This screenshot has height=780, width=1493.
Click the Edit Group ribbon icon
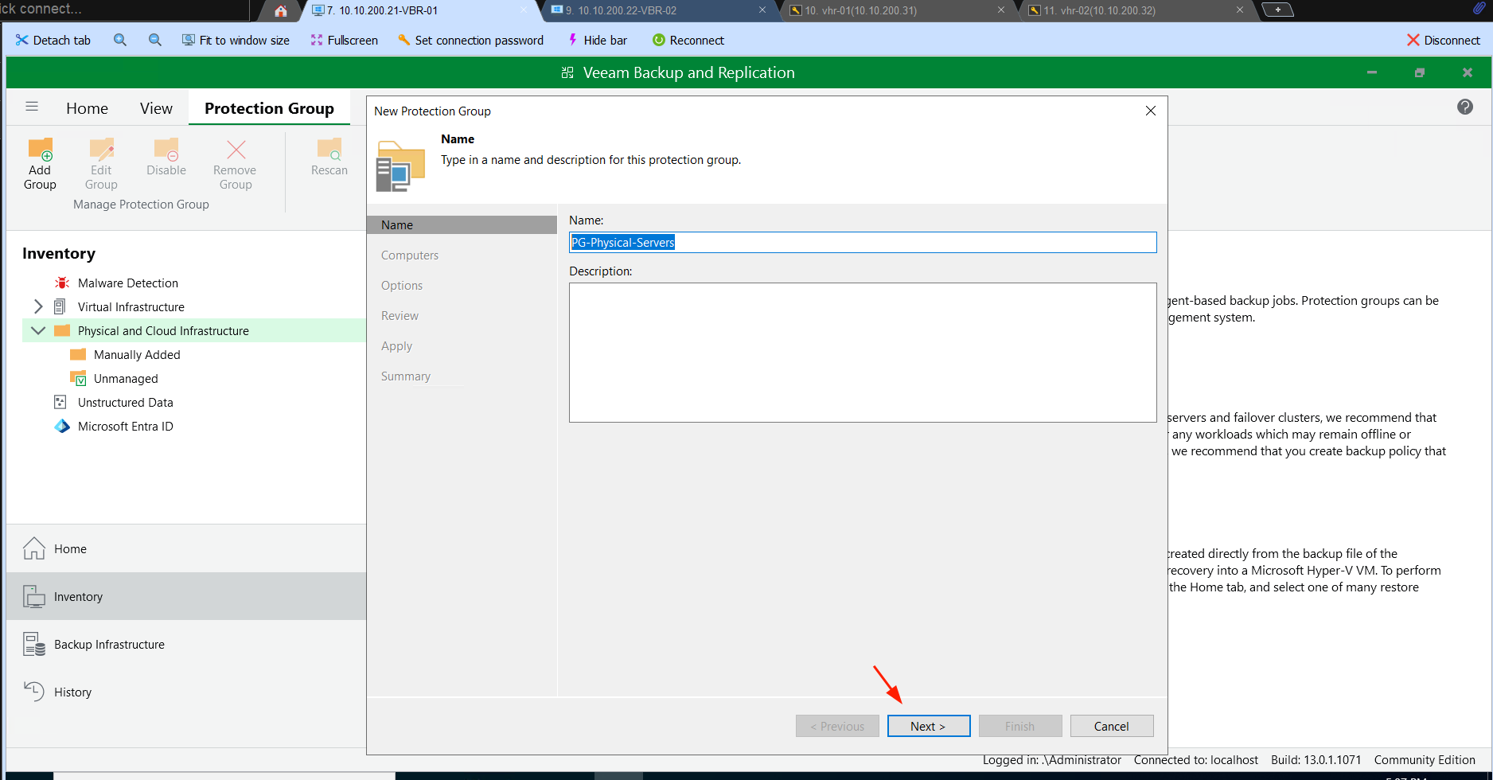pos(101,150)
